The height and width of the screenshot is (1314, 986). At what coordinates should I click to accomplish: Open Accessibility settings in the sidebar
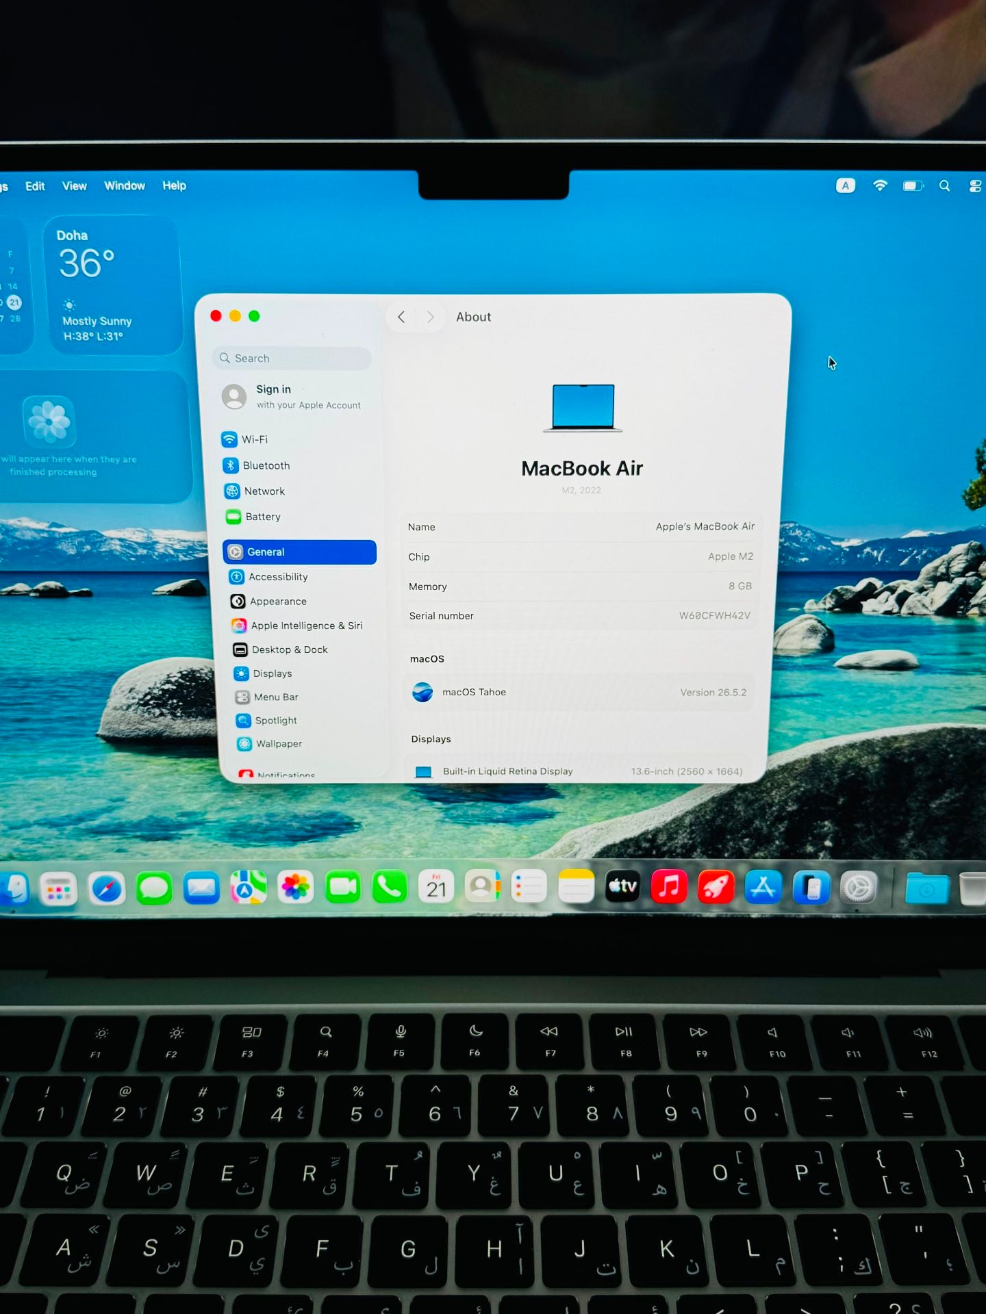tap(301, 577)
